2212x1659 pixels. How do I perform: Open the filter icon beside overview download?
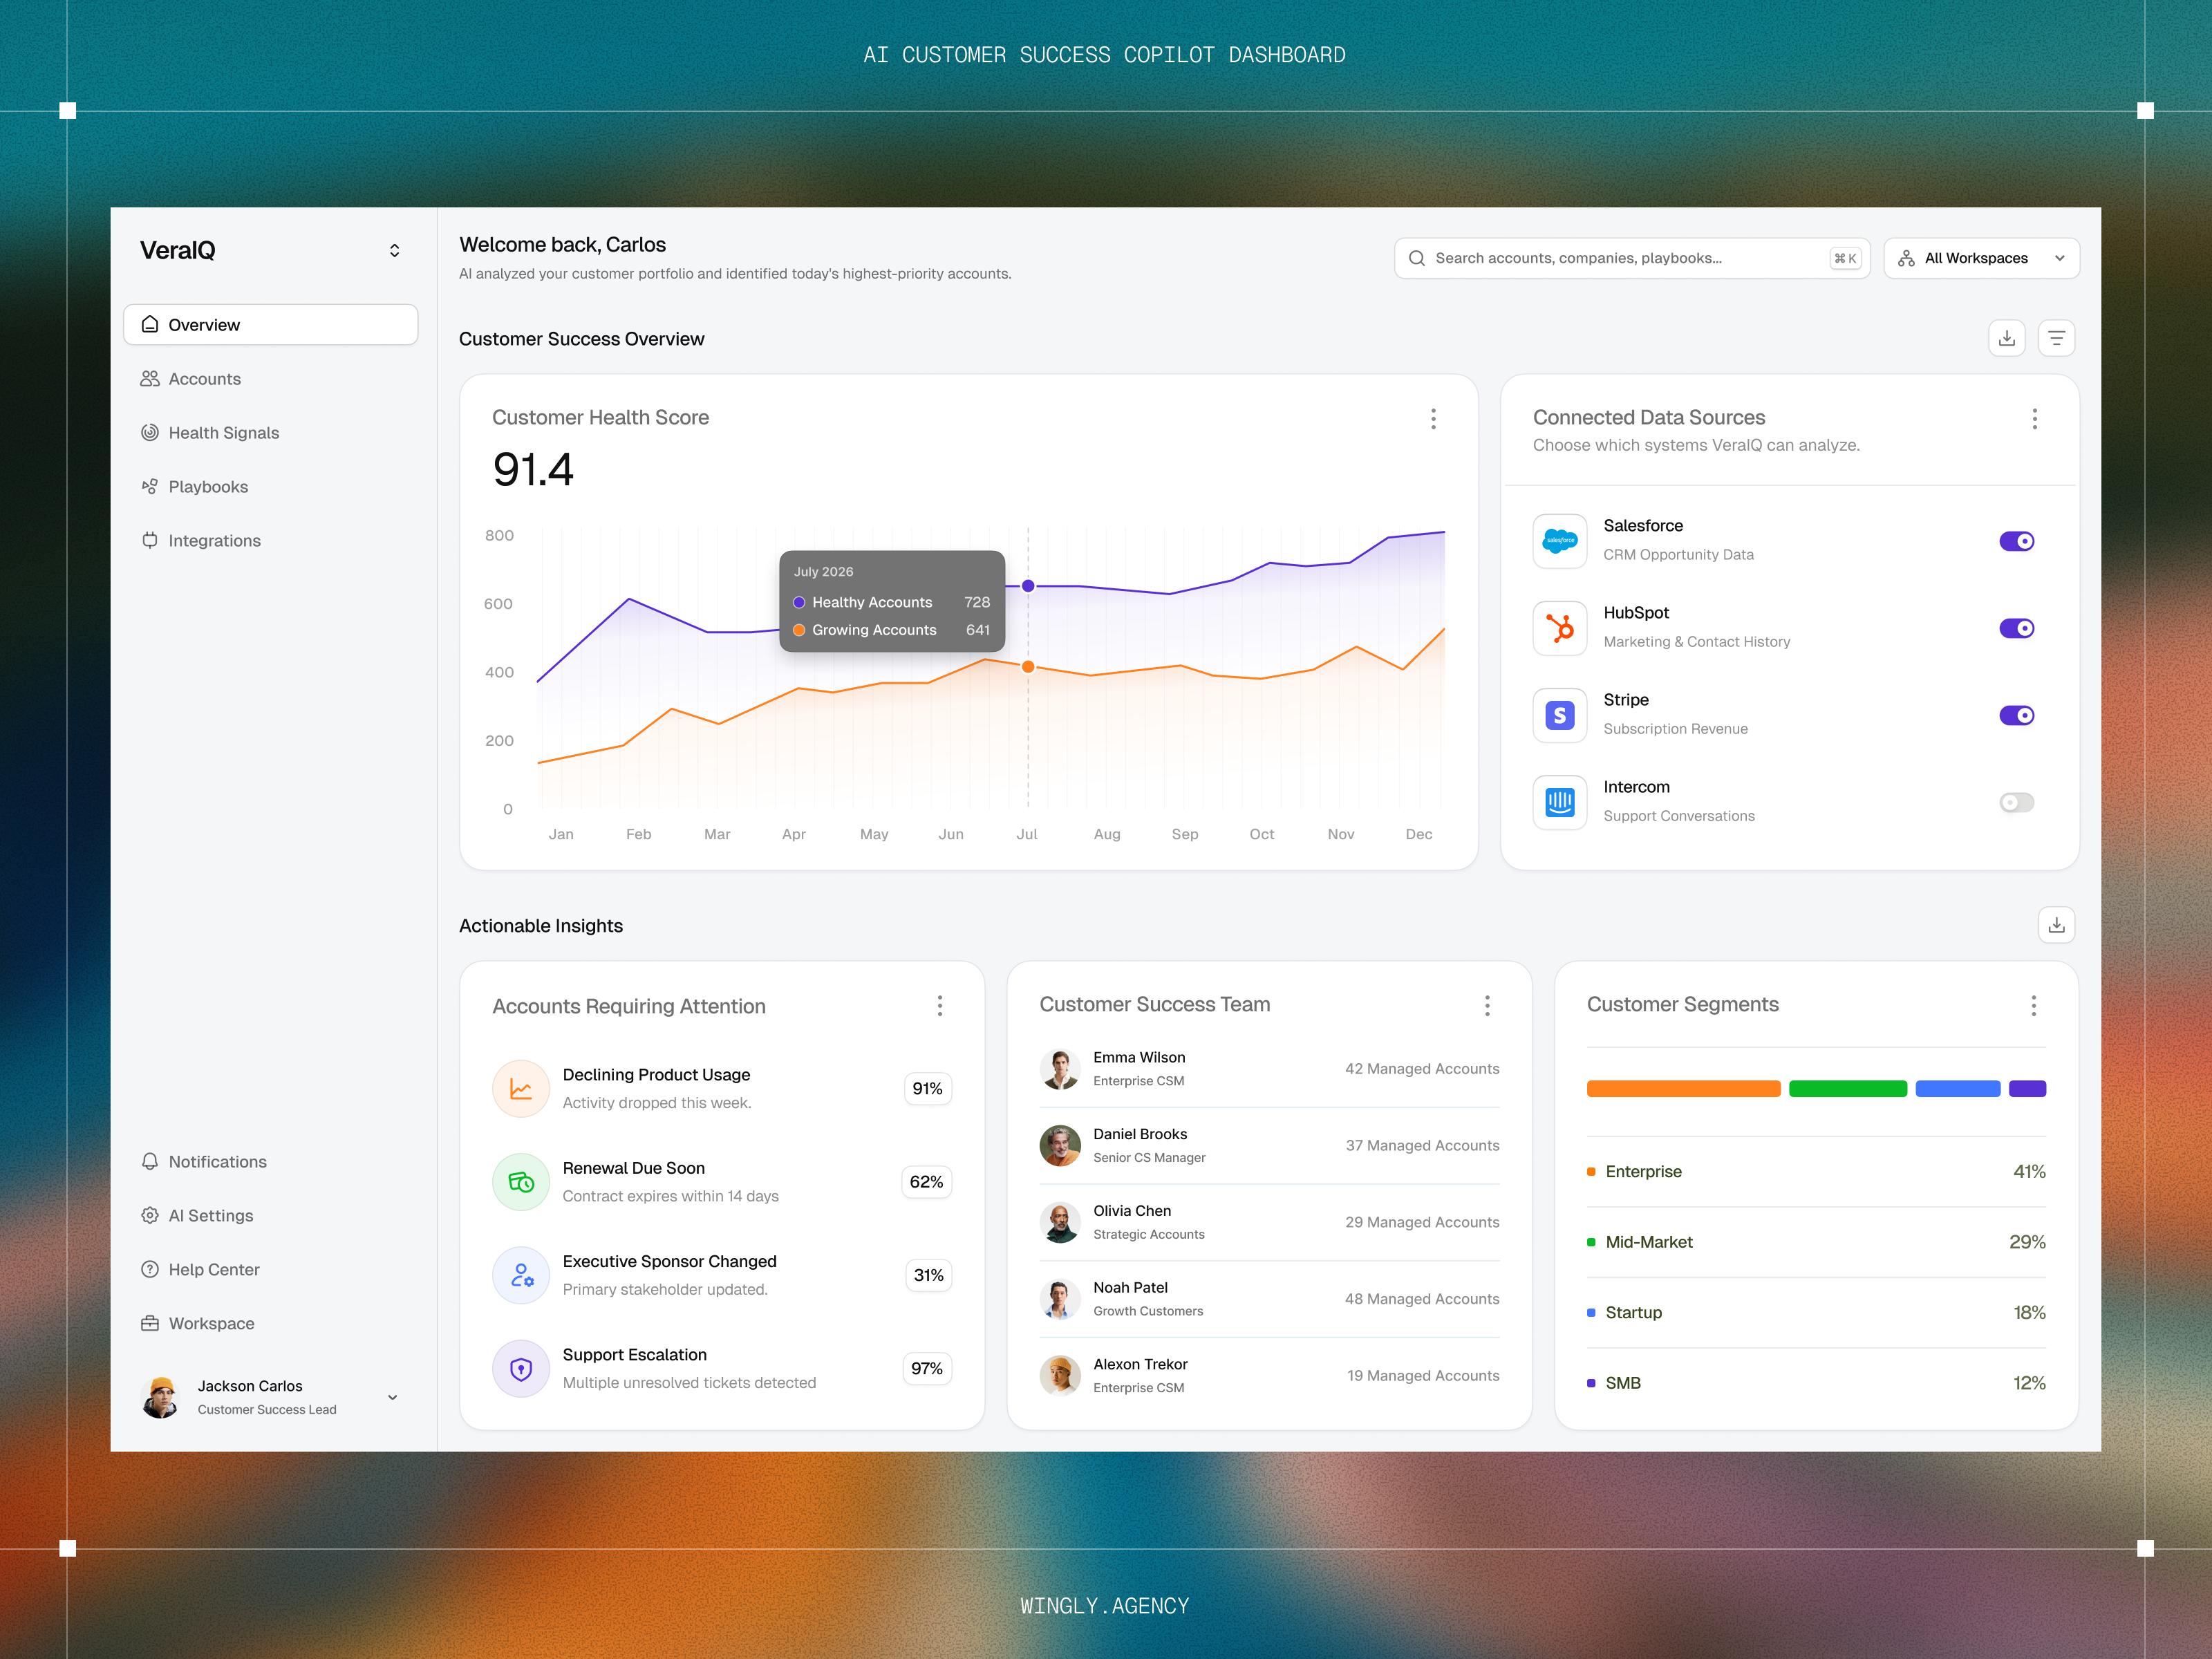pos(2056,338)
